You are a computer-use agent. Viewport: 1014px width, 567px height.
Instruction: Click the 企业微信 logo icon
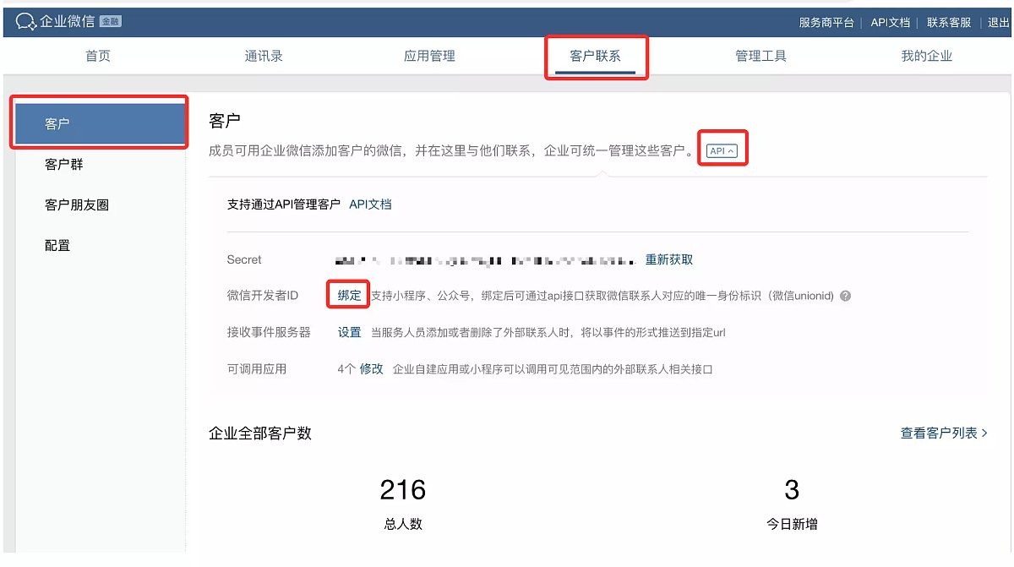[28, 22]
